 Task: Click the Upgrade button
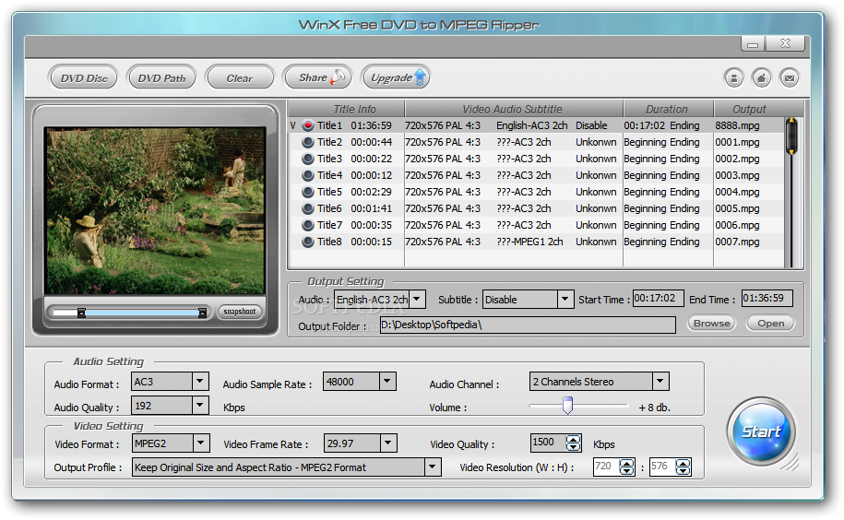[x=396, y=78]
